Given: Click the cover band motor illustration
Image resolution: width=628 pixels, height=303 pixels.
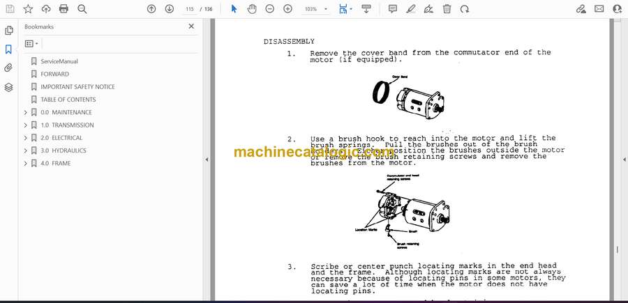Looking at the screenshot, I should coord(408,97).
